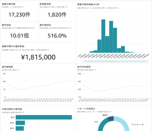The width and height of the screenshot is (152, 131).
Task: Select the 週5日 bar in the work-days chart
Action: tap(44, 117)
